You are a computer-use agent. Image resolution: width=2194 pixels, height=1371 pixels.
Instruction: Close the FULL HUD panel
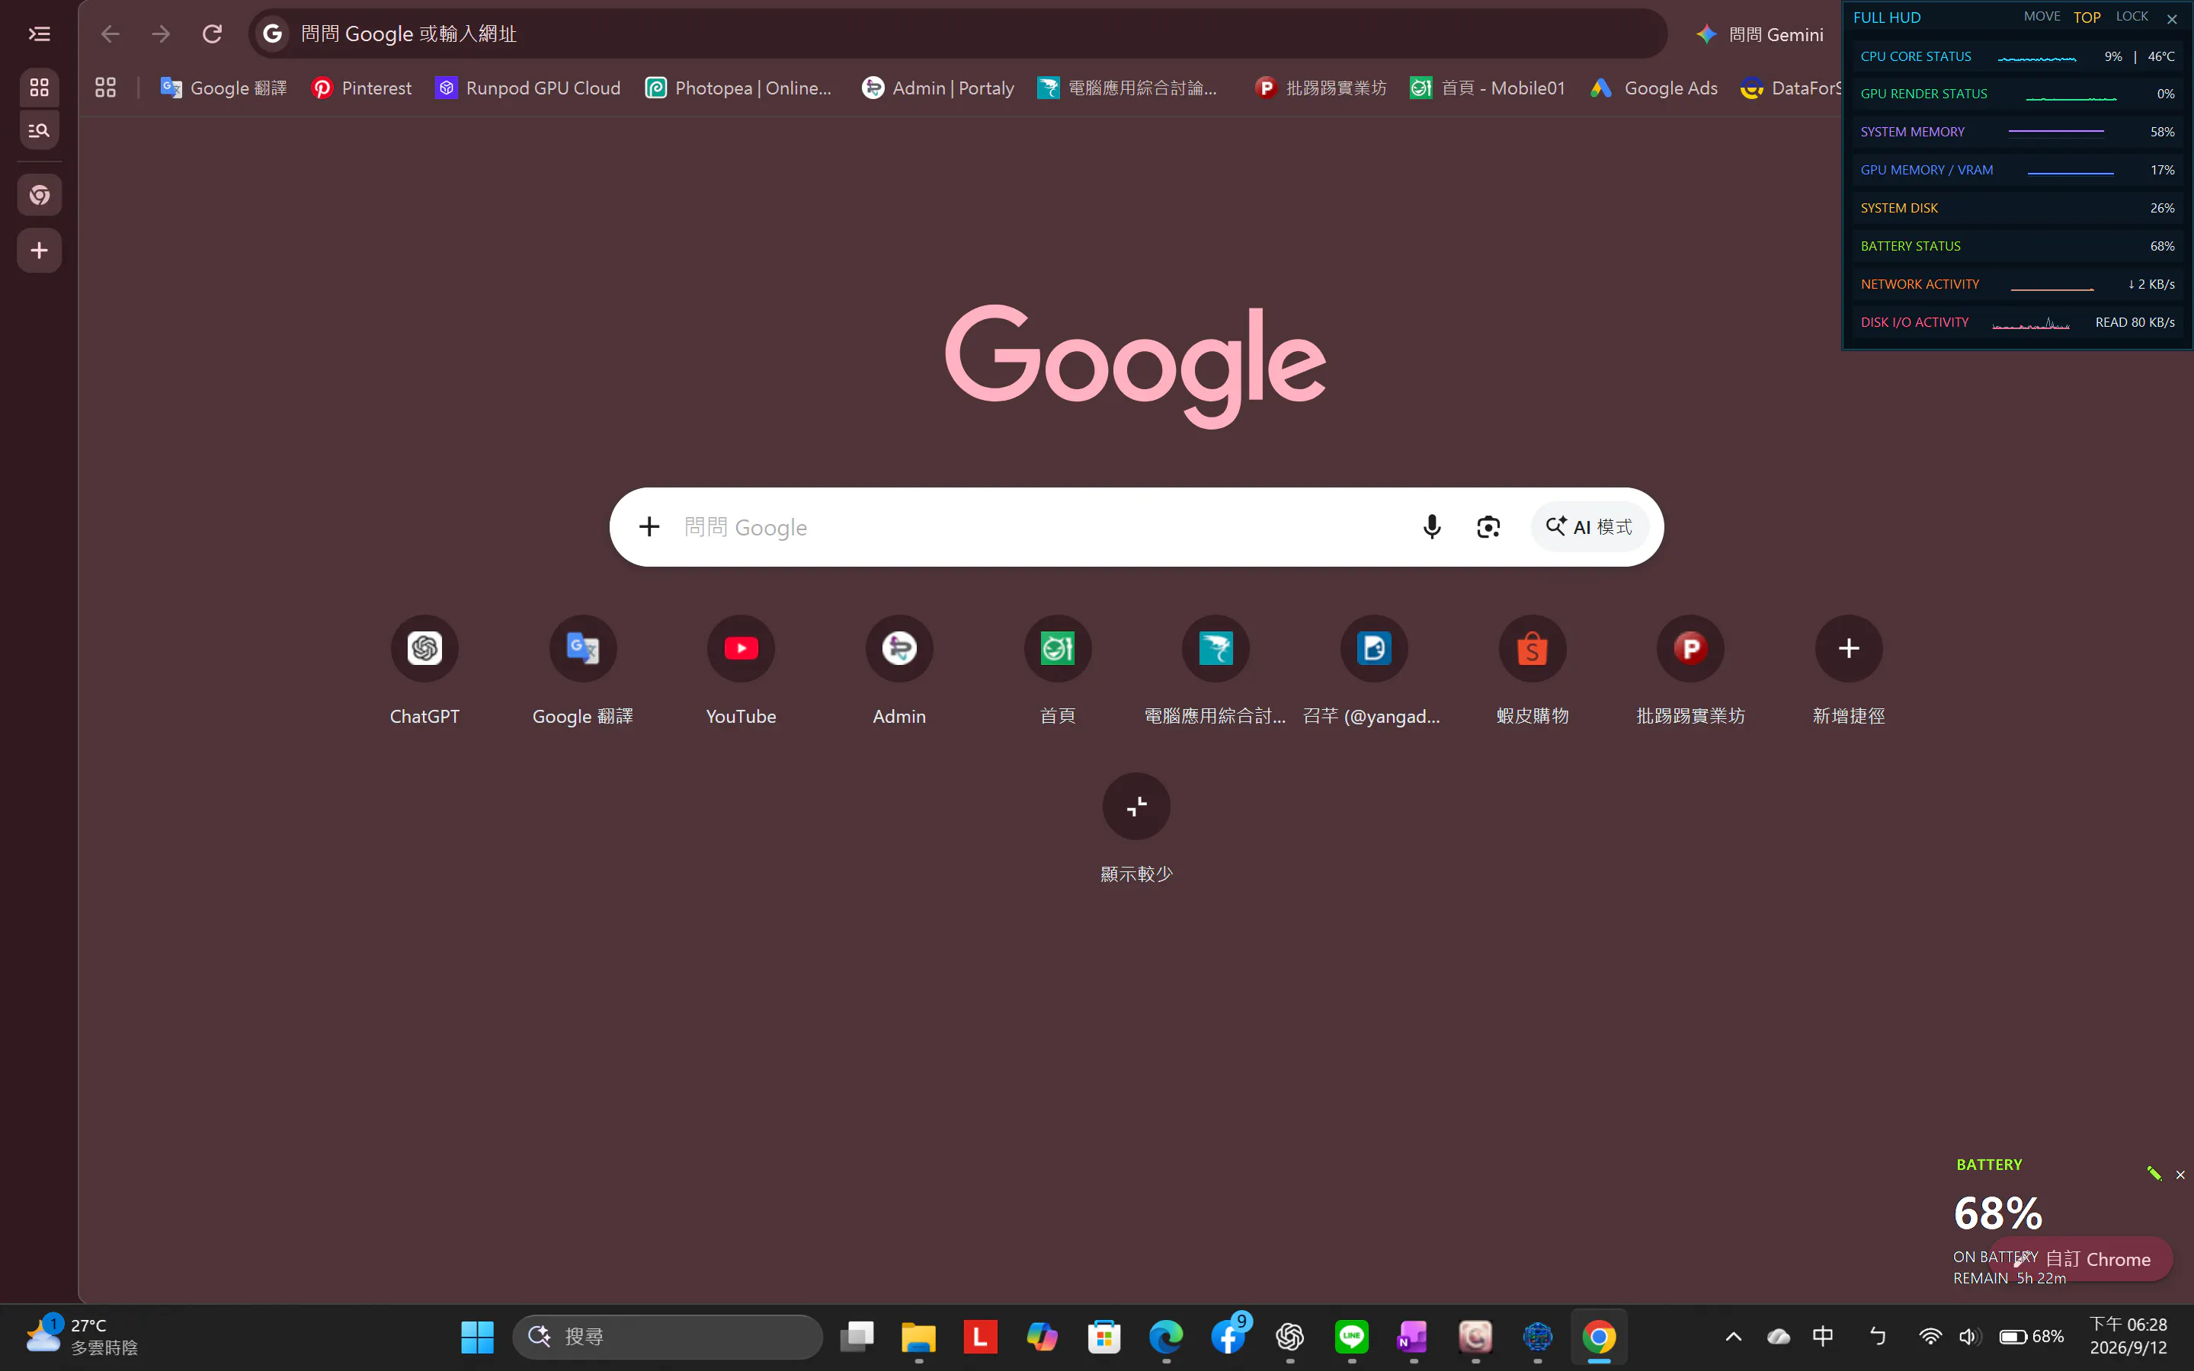(x=2171, y=18)
